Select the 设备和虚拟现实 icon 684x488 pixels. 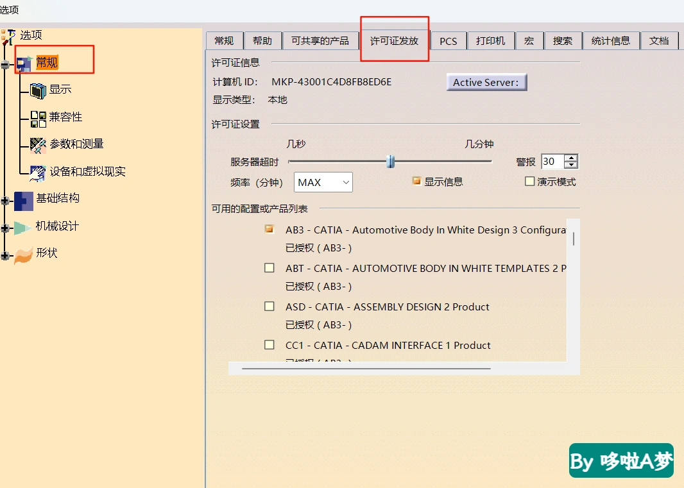point(38,172)
